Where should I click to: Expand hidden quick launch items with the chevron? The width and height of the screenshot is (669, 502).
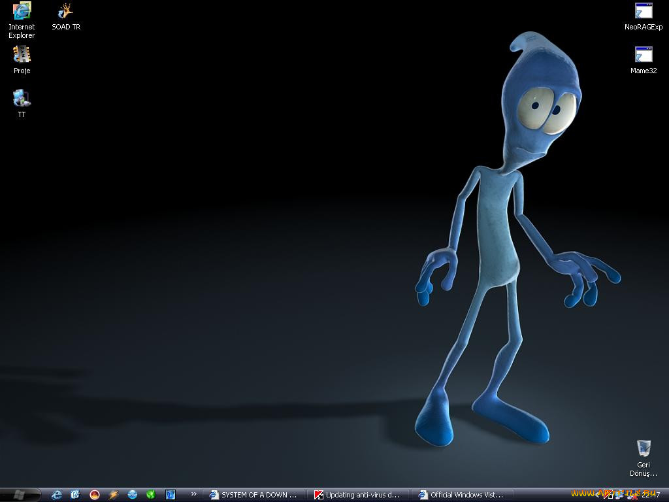[193, 494]
